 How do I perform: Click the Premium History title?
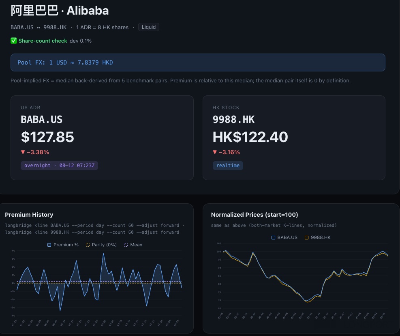point(29,215)
